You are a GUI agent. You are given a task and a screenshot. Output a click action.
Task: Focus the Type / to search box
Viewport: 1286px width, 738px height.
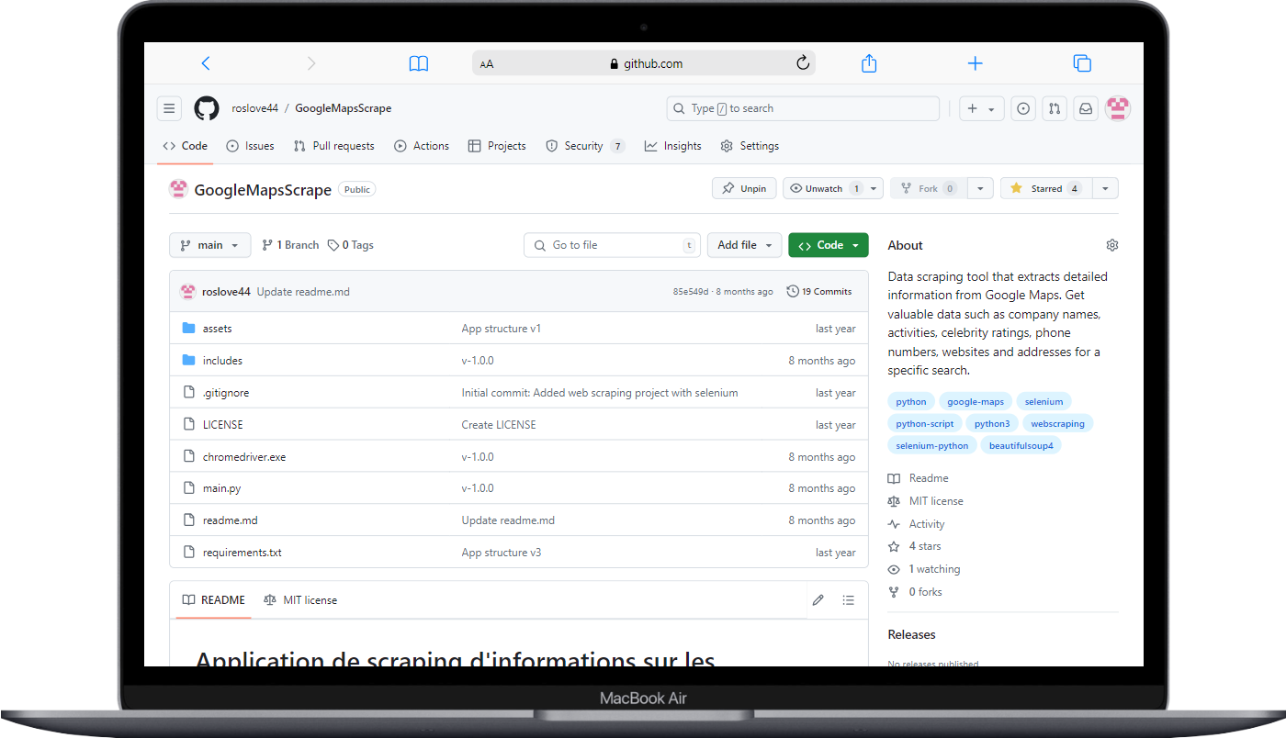[803, 108]
